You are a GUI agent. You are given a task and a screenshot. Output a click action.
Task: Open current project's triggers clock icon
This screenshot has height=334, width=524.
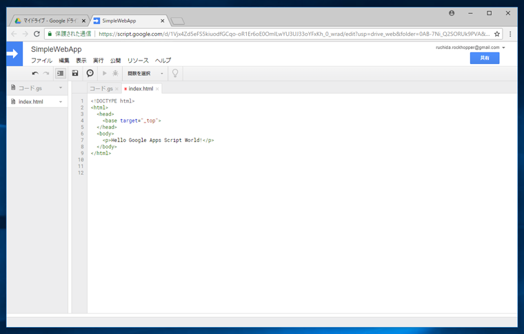tap(90, 73)
